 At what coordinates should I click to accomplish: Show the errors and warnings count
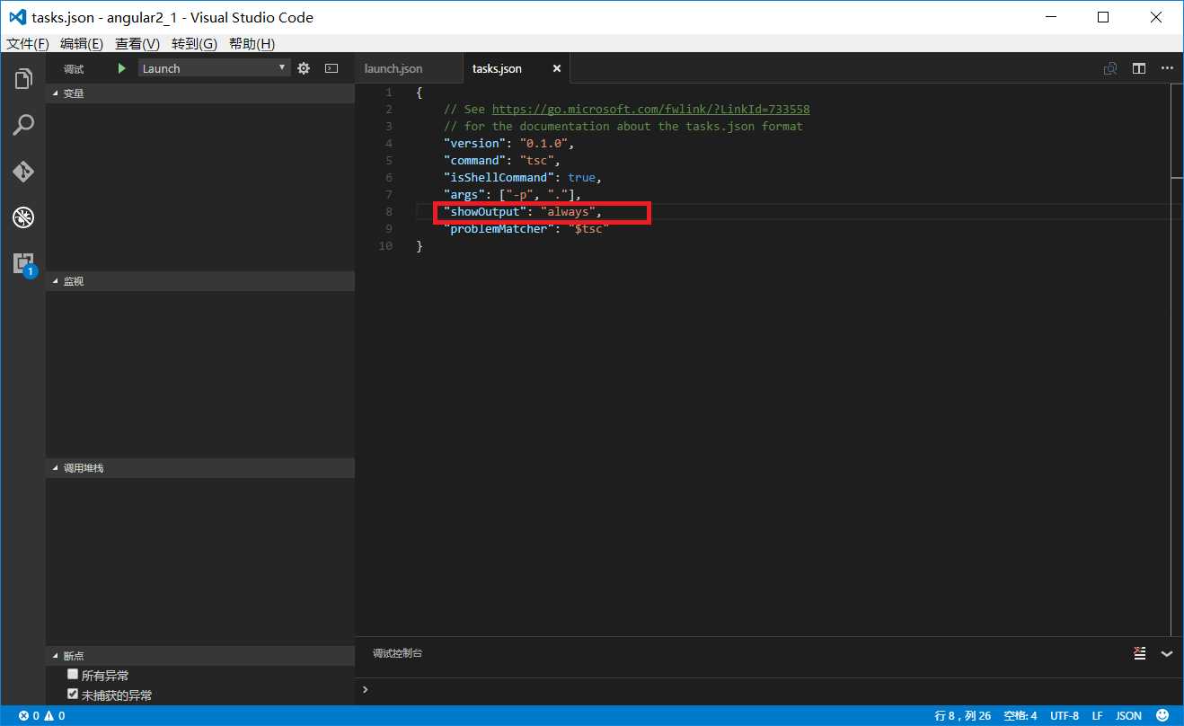[x=41, y=716]
